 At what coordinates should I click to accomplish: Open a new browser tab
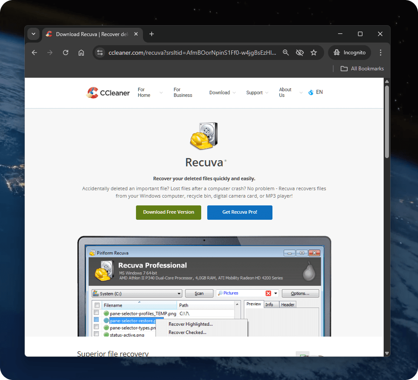point(151,34)
